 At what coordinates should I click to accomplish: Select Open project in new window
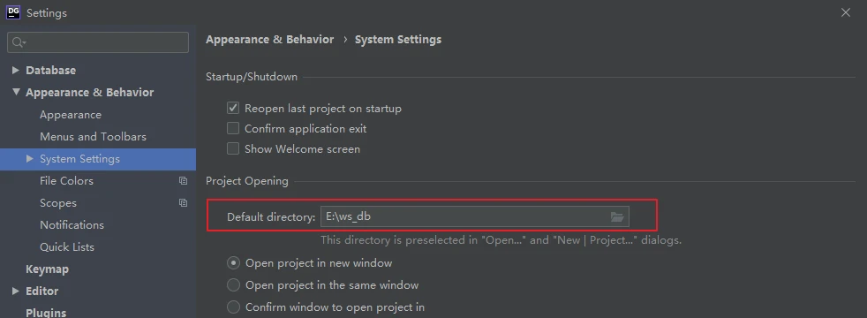pyautogui.click(x=233, y=262)
